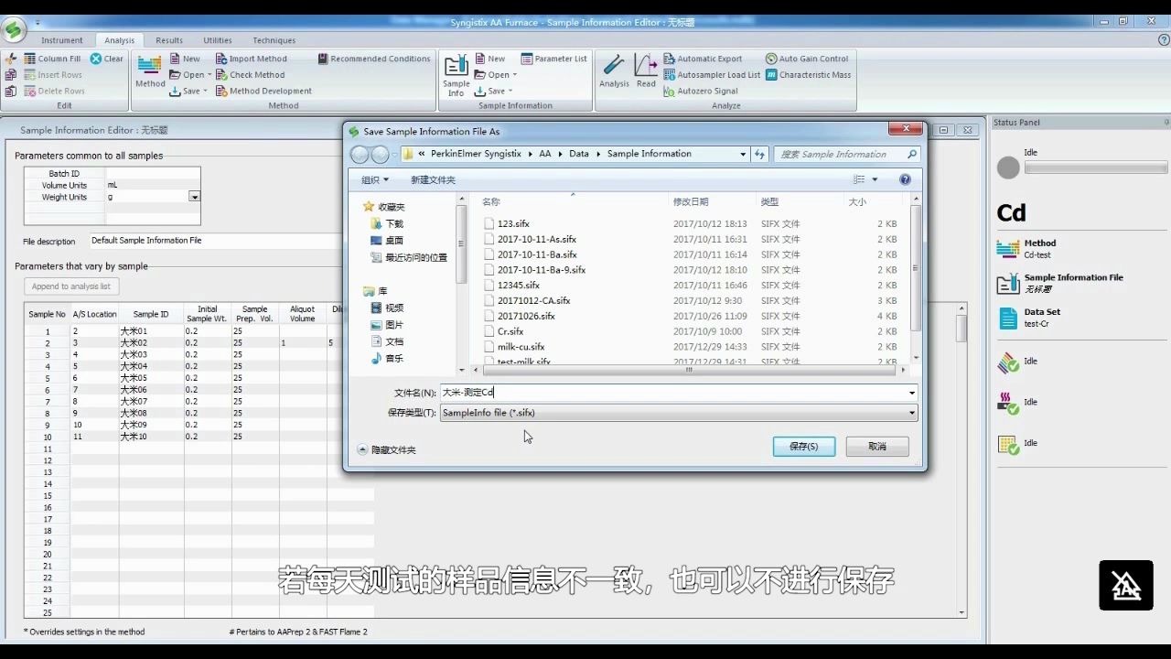Click the Data Set icon in Status Panel
This screenshot has width=1171, height=659.
coord(1007,318)
